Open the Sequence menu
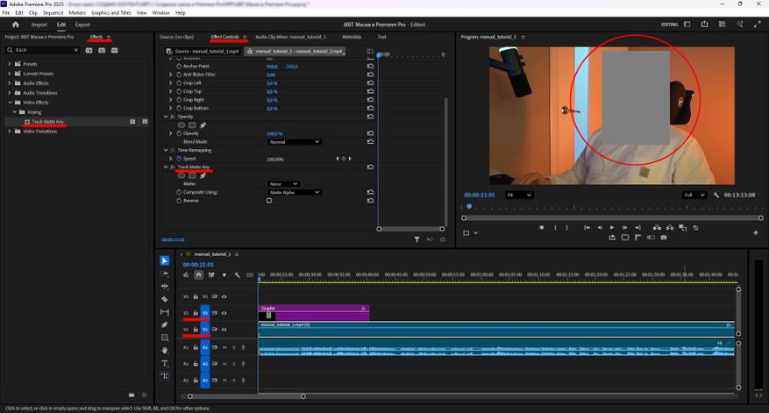 [x=53, y=13]
